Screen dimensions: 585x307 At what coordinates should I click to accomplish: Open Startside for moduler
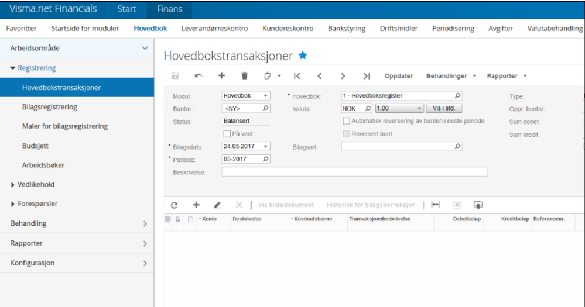click(x=85, y=28)
